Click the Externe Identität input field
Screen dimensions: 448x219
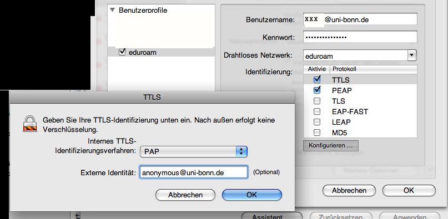tap(193, 172)
